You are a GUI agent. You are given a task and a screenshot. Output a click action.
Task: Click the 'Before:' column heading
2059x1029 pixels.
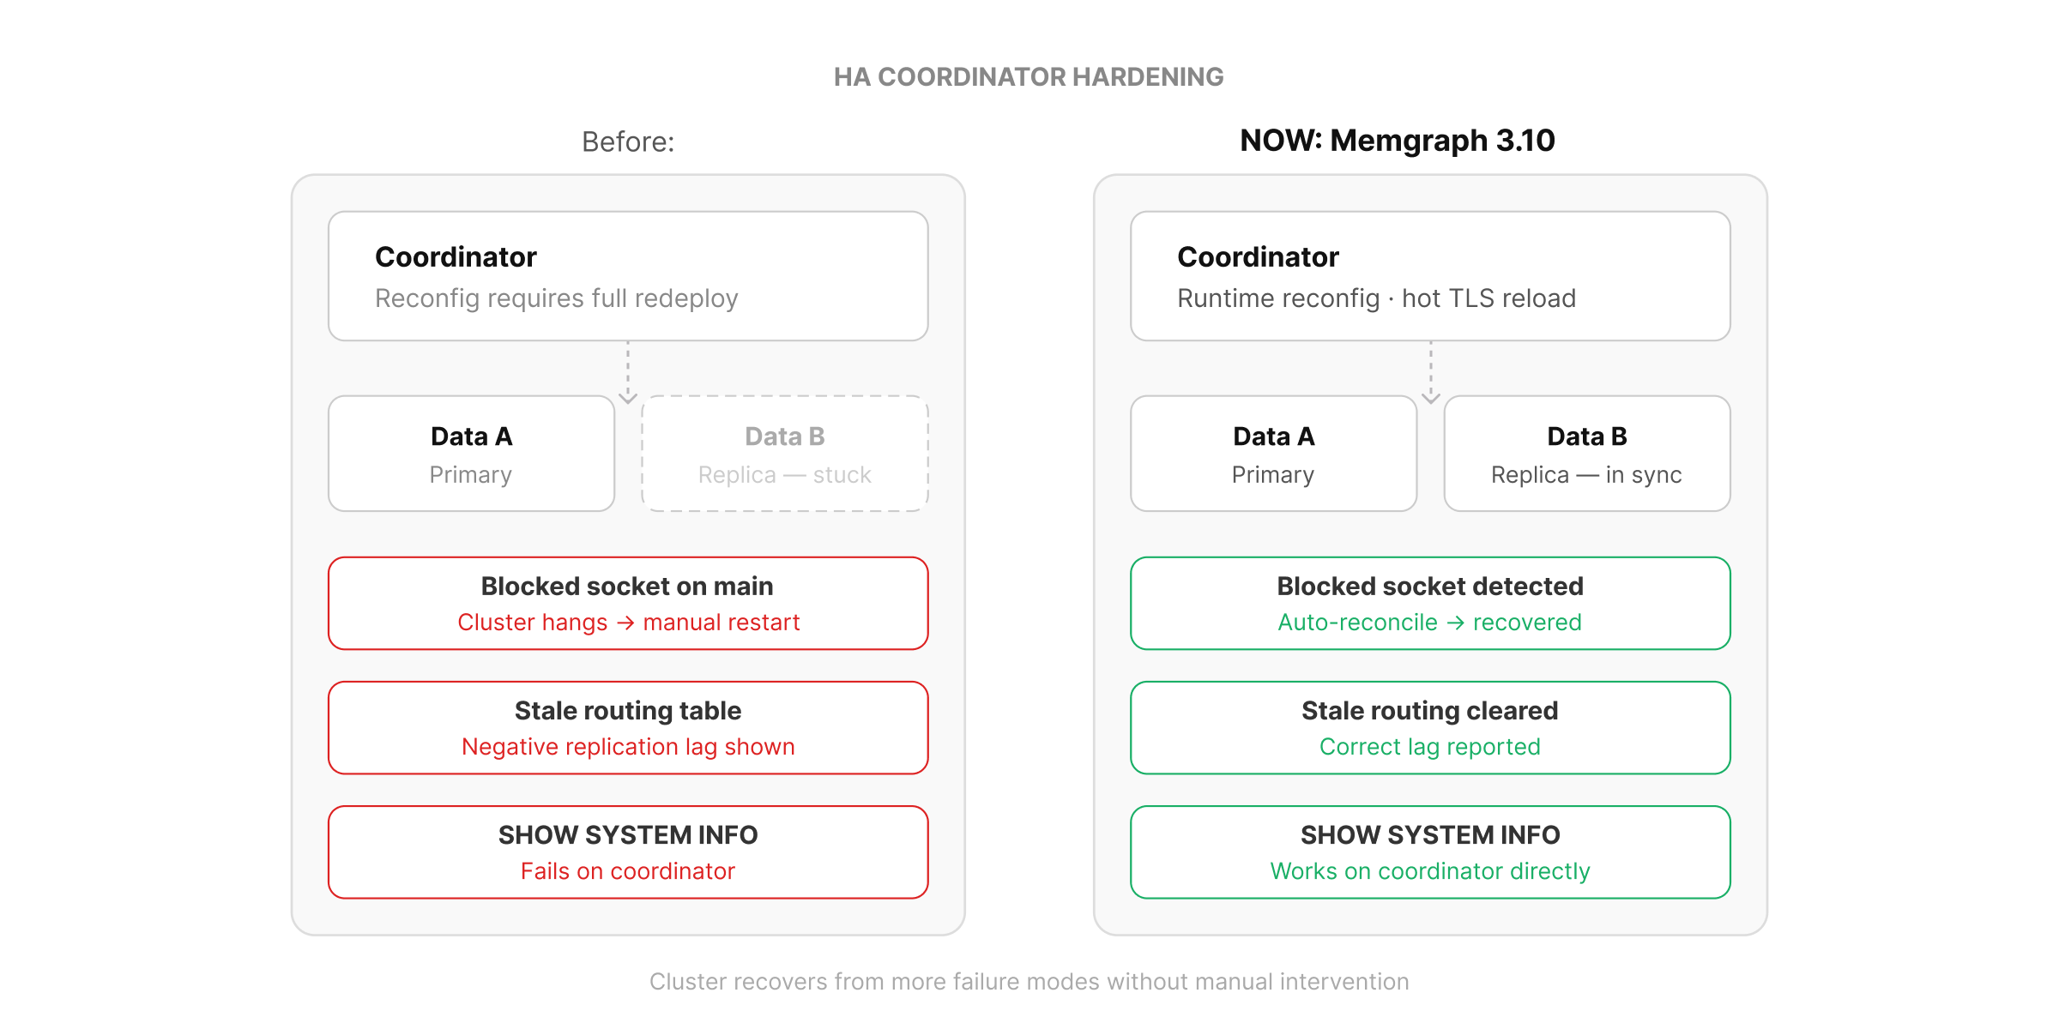tap(628, 141)
